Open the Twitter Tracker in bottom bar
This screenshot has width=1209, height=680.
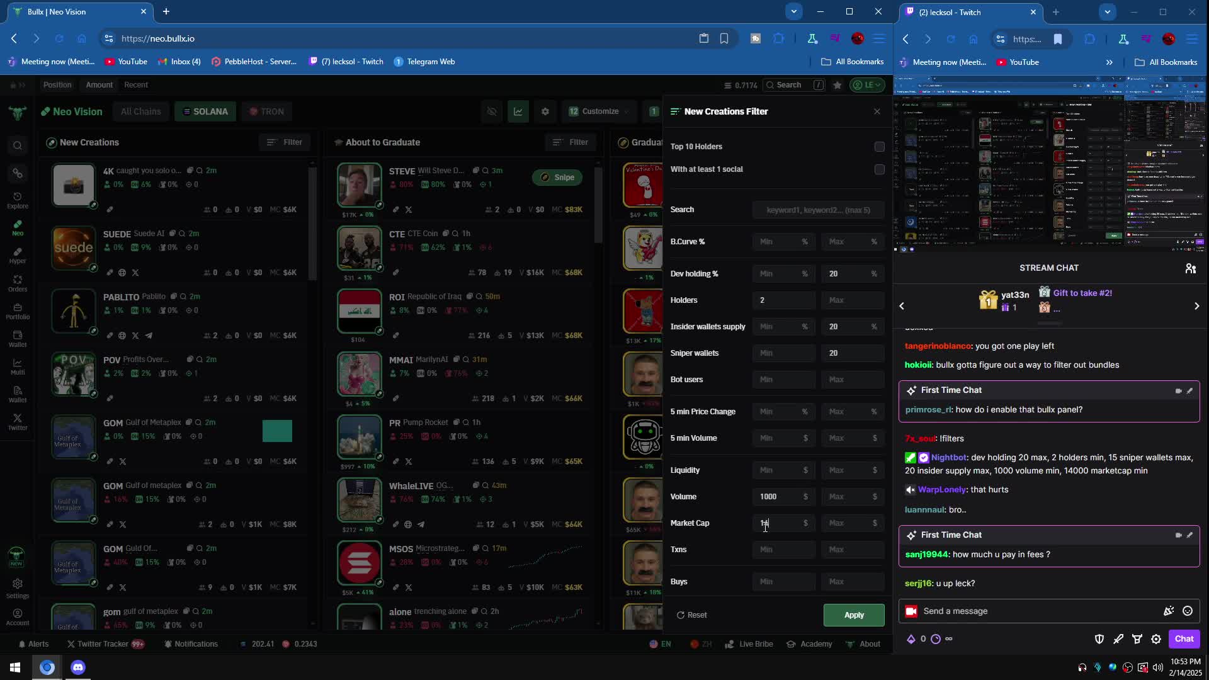pos(106,644)
